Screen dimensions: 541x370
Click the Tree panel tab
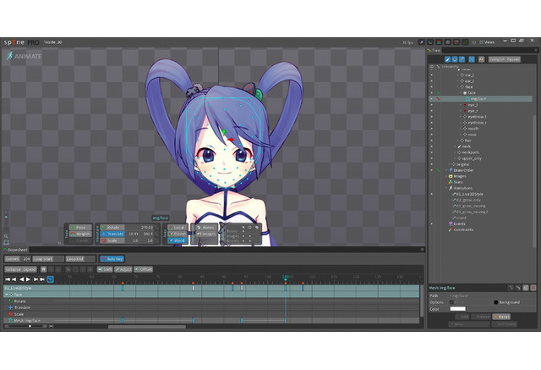[434, 51]
